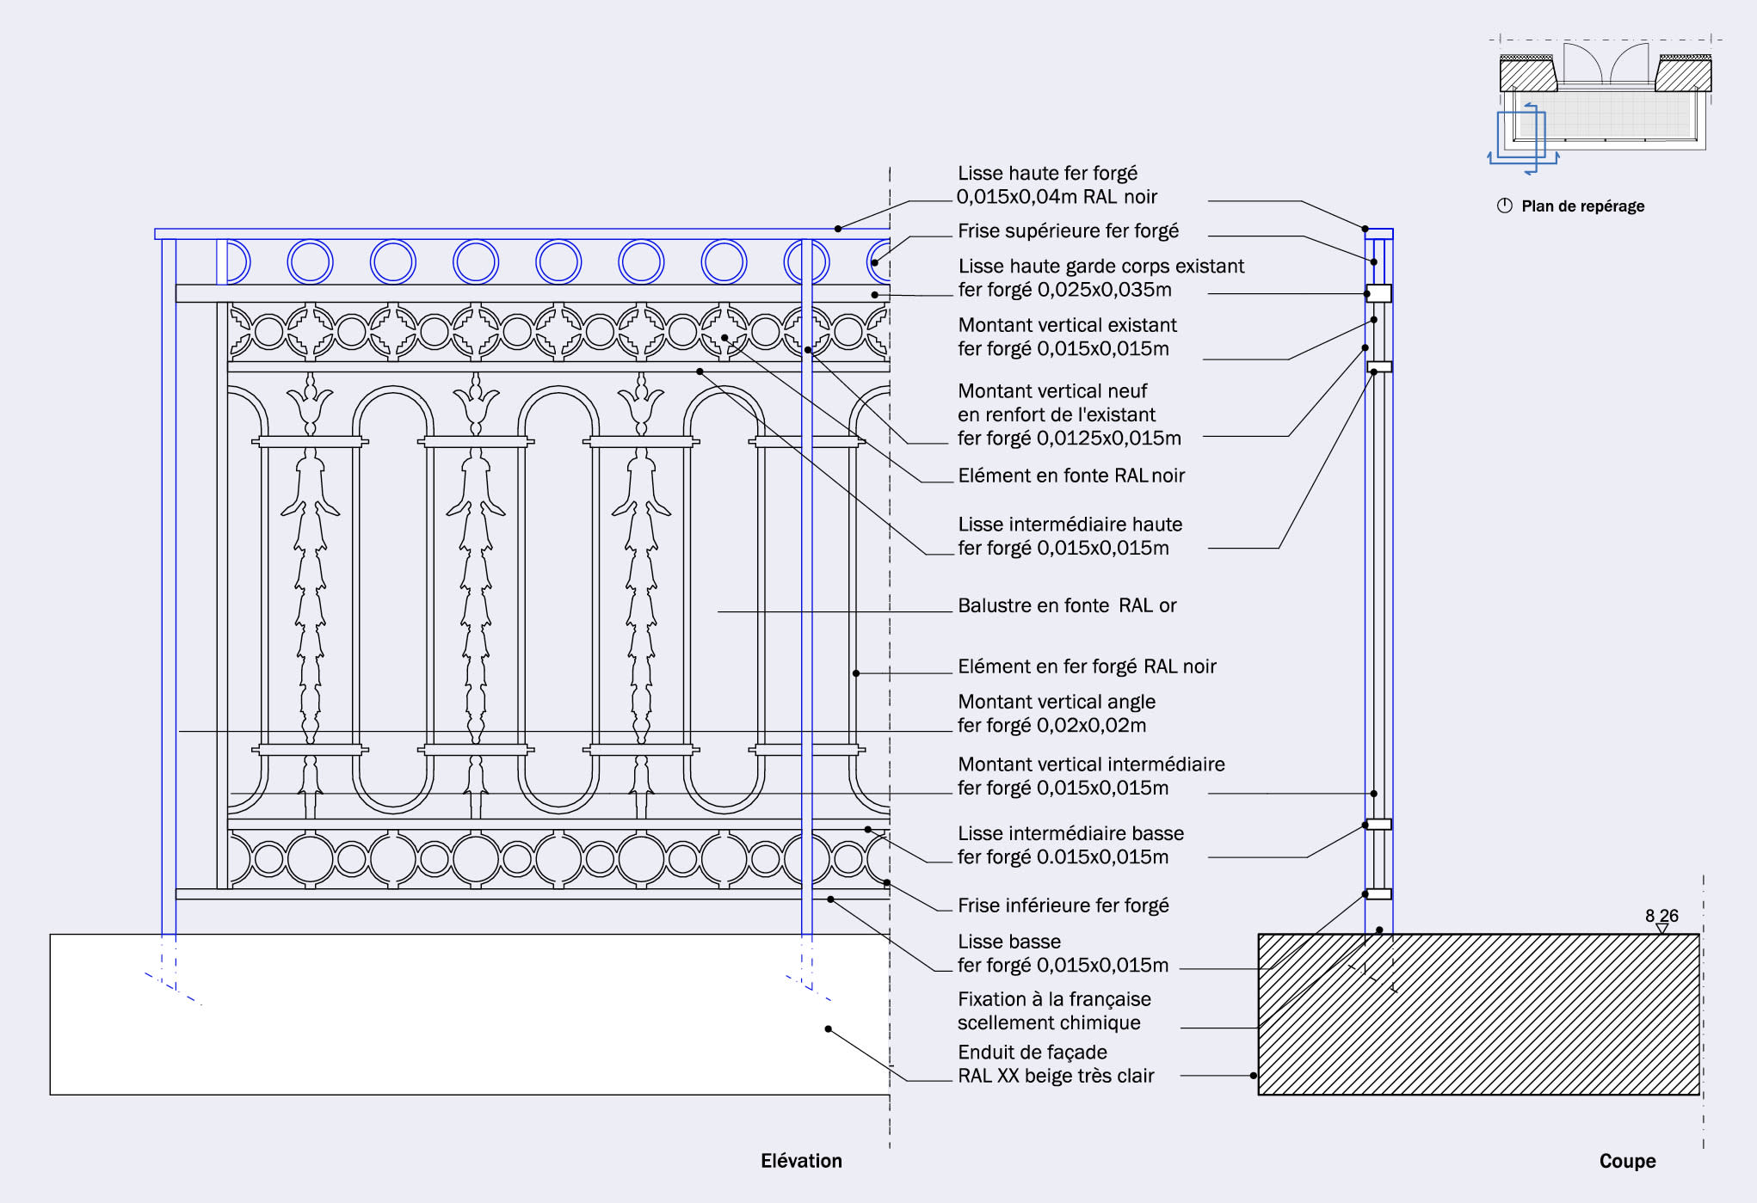Click the 'Coupe' view title
Viewport: 1757px width, 1203px height.
(x=1627, y=1161)
